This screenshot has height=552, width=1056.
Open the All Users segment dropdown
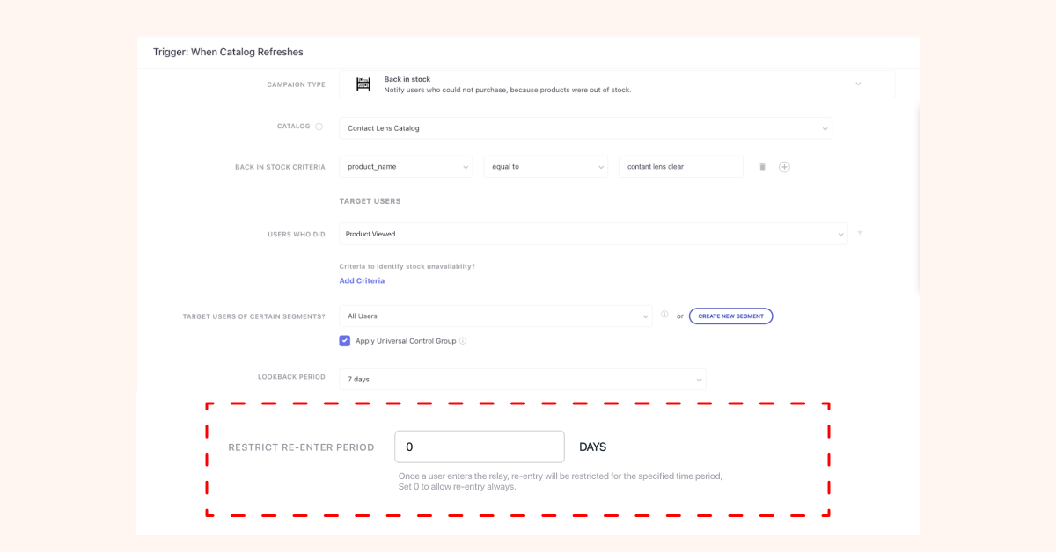(495, 316)
